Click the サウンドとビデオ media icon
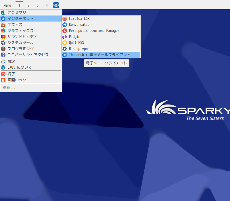Viewport: 230px width, 201px height. (3, 36)
